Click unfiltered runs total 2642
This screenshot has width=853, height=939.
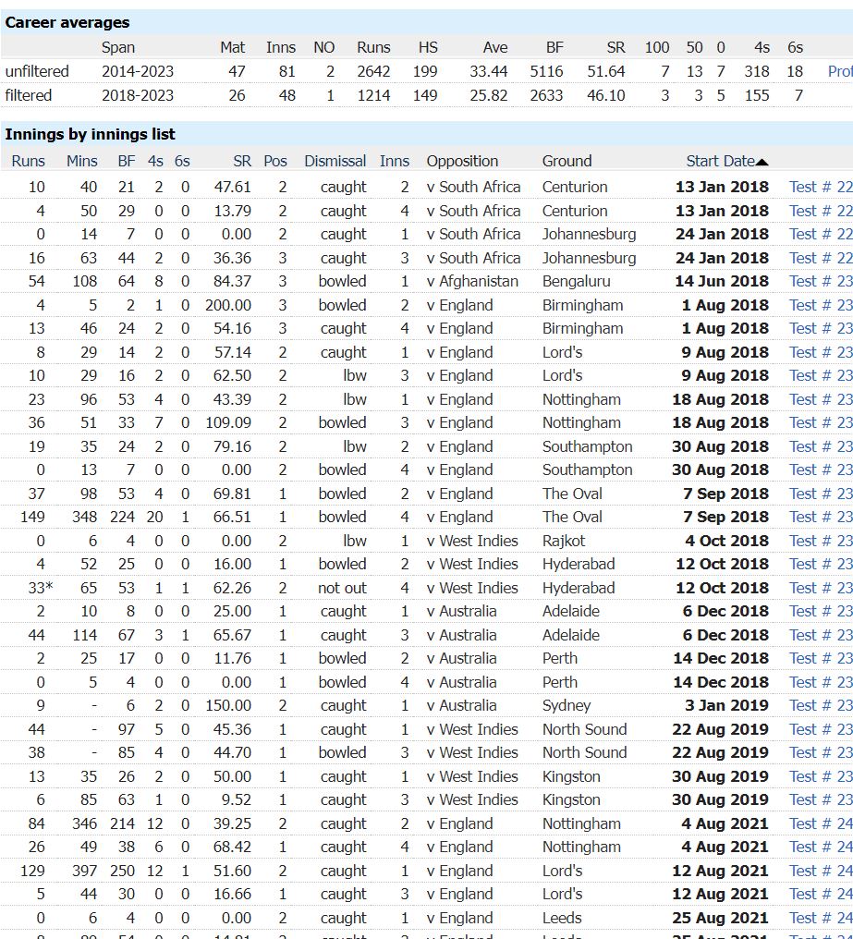373,71
